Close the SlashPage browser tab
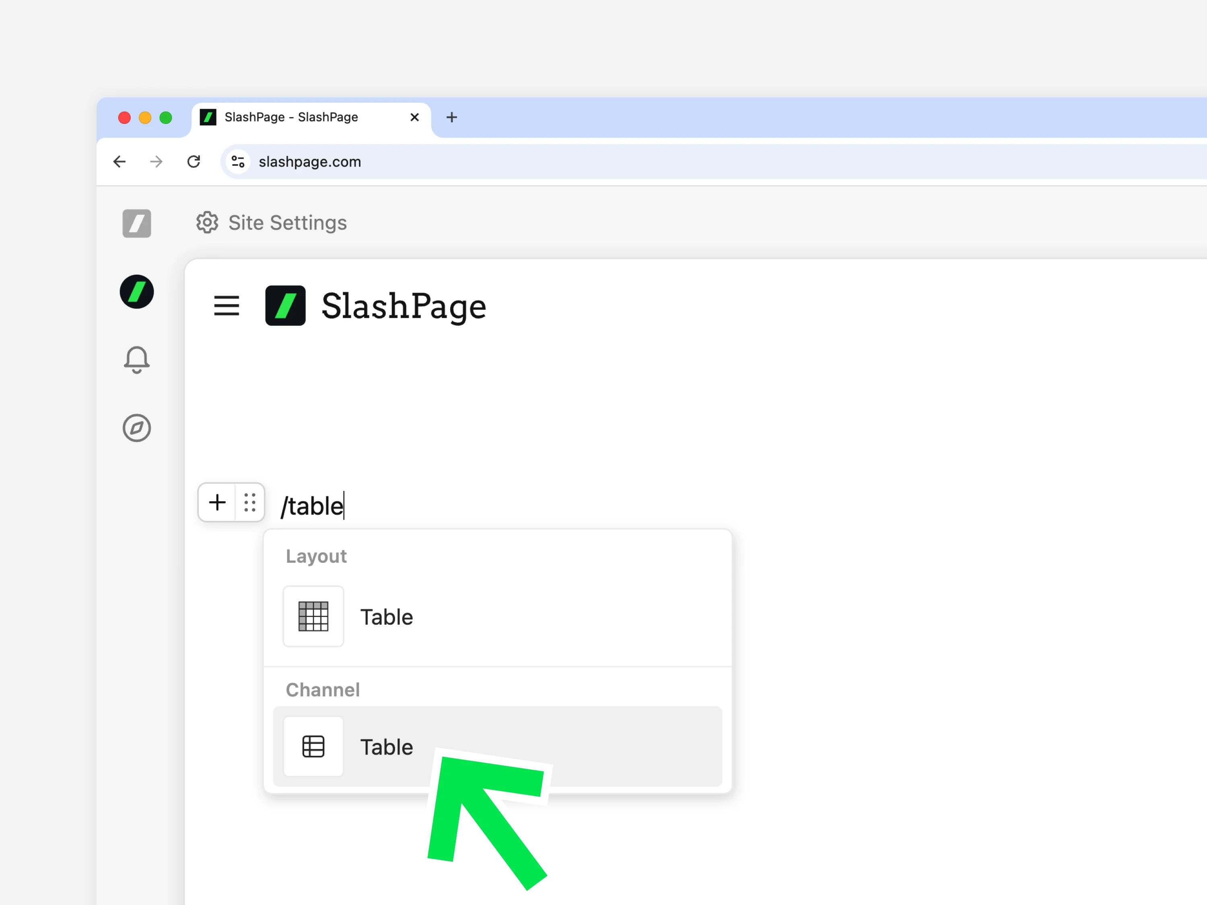The height and width of the screenshot is (905, 1207). [x=415, y=117]
